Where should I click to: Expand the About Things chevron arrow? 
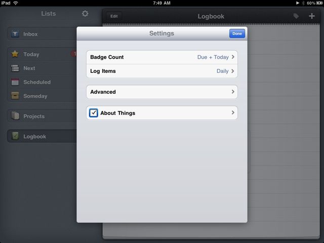(x=233, y=112)
